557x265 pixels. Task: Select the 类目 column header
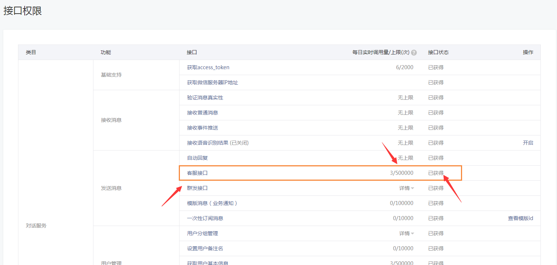31,52
